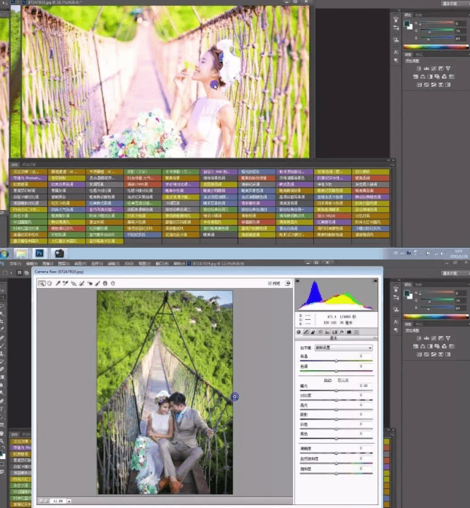Click the Default link above Exposure
The height and width of the screenshot is (508, 470).
[344, 380]
